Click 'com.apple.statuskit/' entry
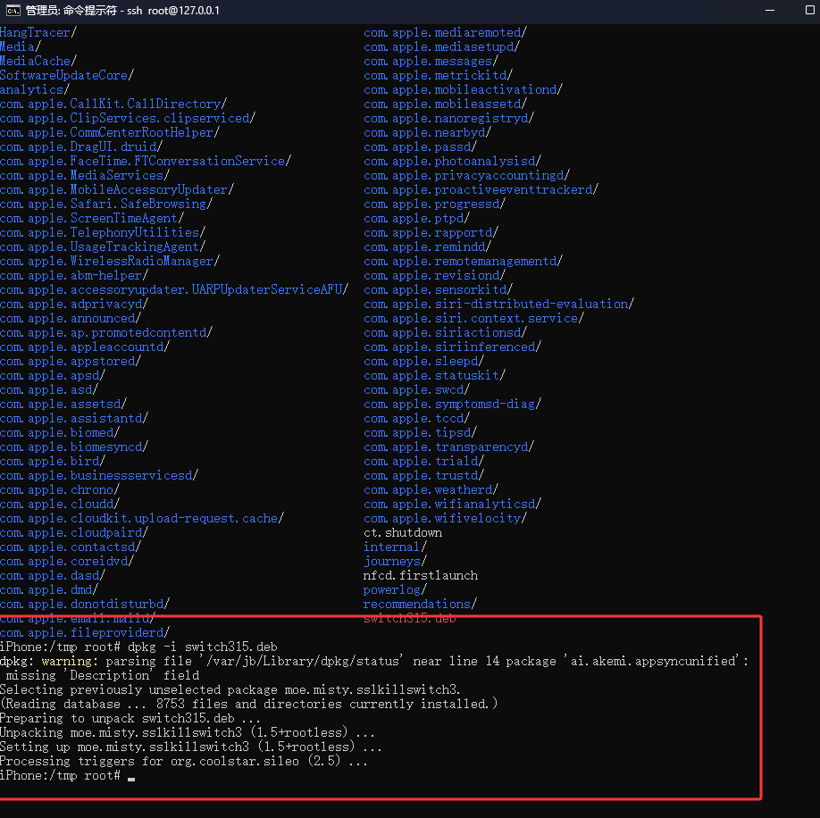Image resolution: width=820 pixels, height=818 pixels. tap(434, 375)
